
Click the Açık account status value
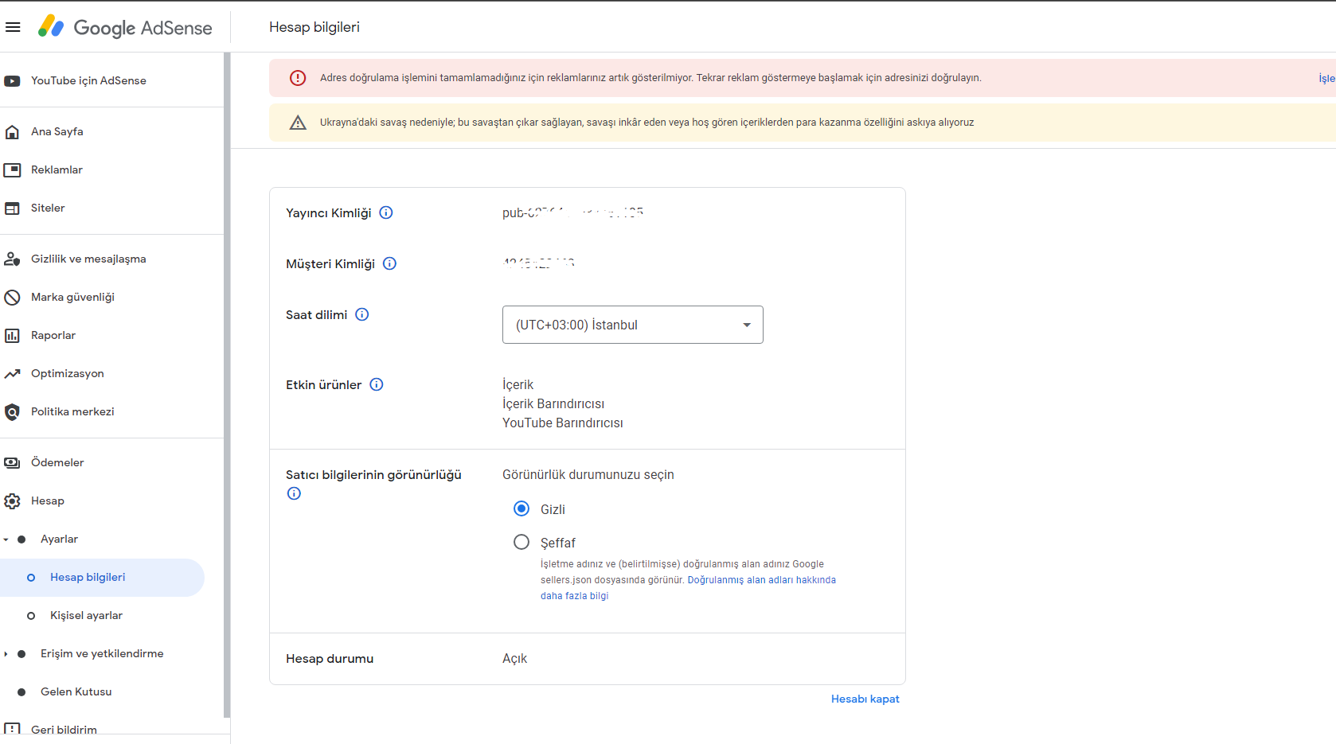tap(515, 659)
